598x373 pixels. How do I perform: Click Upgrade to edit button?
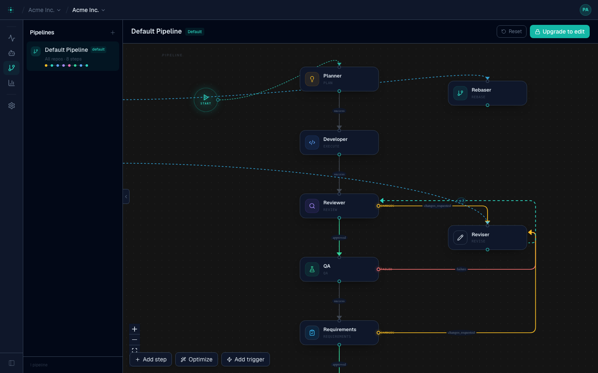560,31
